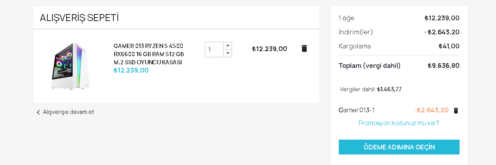The image size is (496, 165).
Task: Click the back chevron beside Alışverişe devam et
Action: [38, 112]
